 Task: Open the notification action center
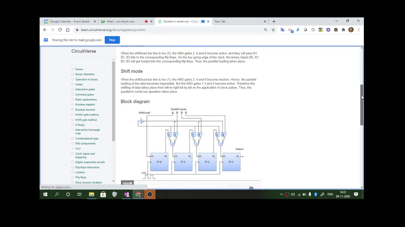tap(356, 194)
